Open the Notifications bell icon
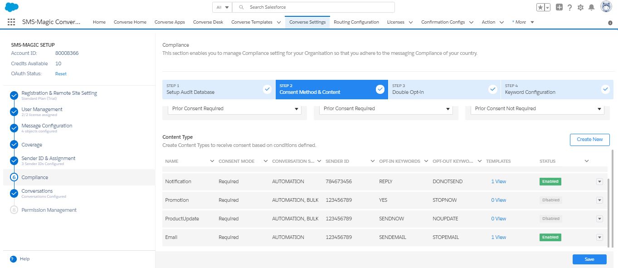Screen dimensions: 618x268 591,7
